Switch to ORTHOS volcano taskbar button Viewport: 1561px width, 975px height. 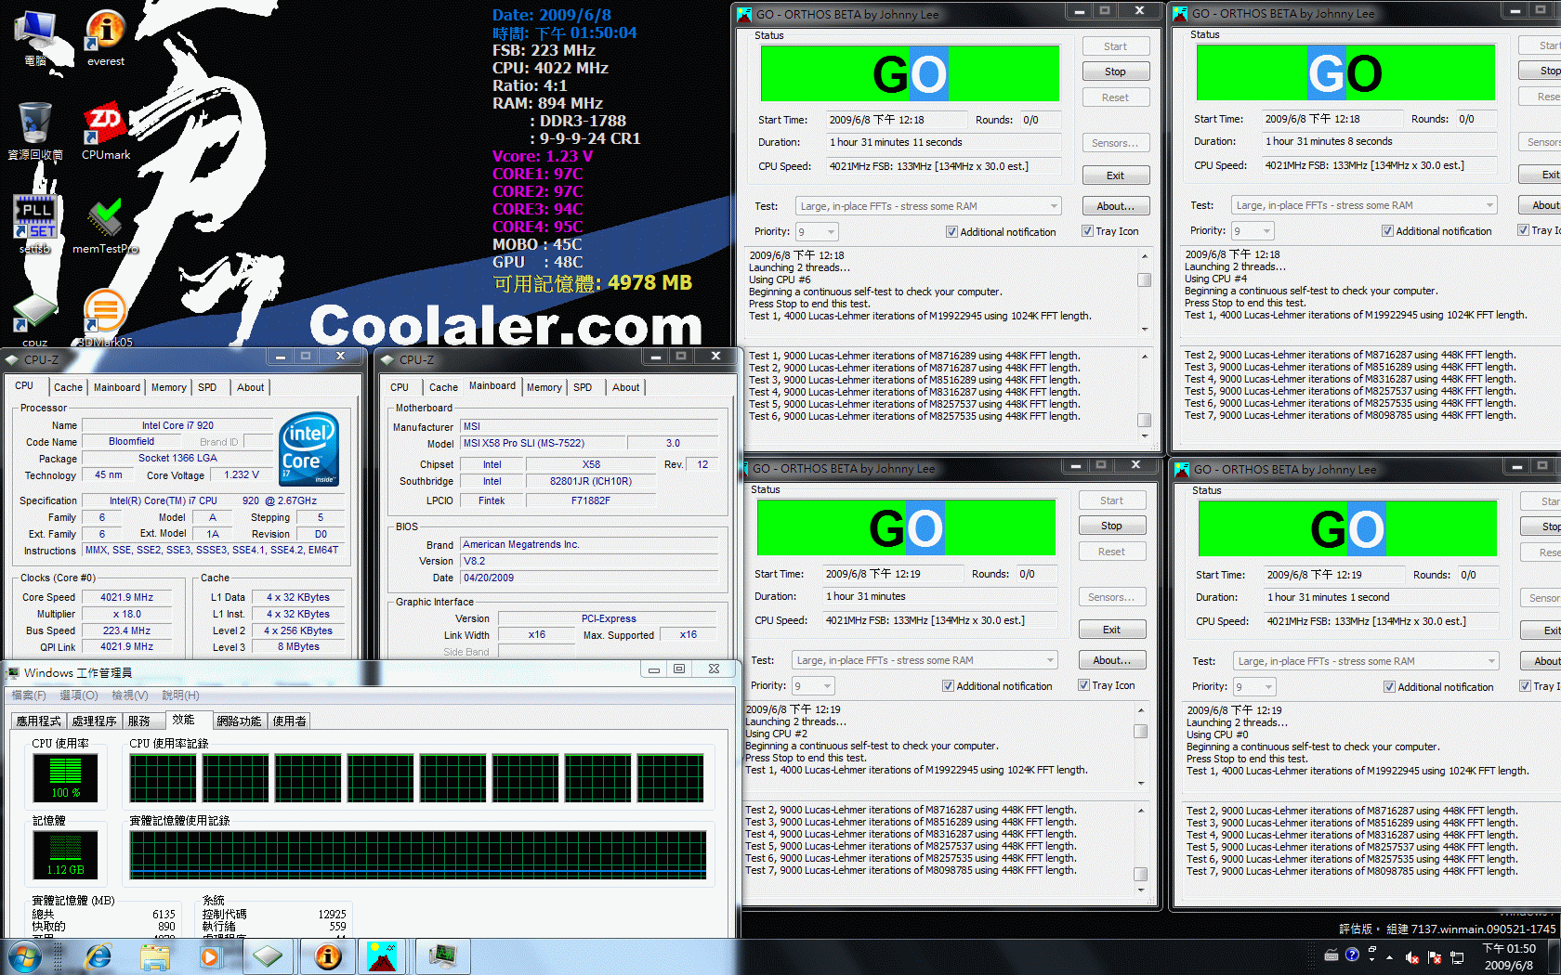[x=383, y=956]
